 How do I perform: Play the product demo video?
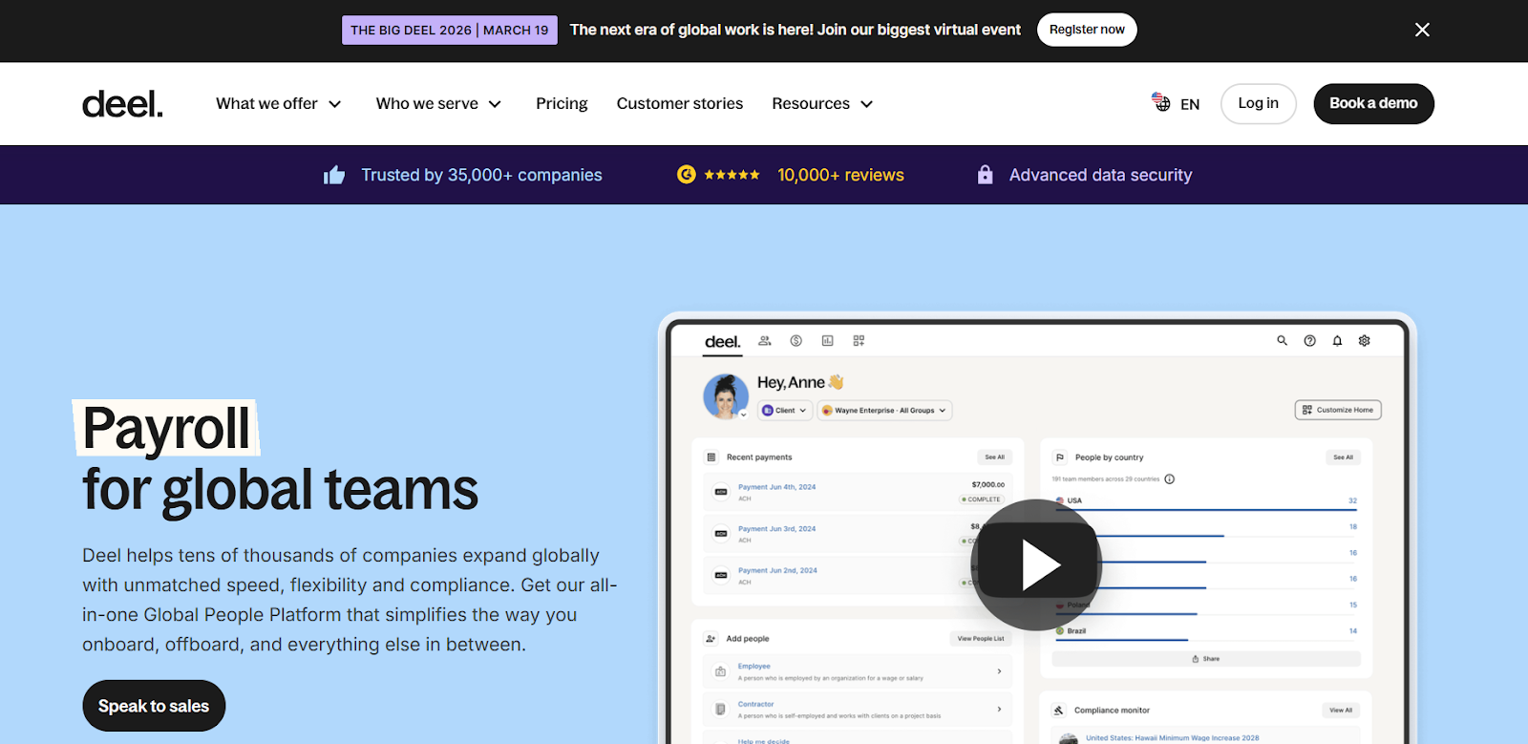click(x=1036, y=565)
